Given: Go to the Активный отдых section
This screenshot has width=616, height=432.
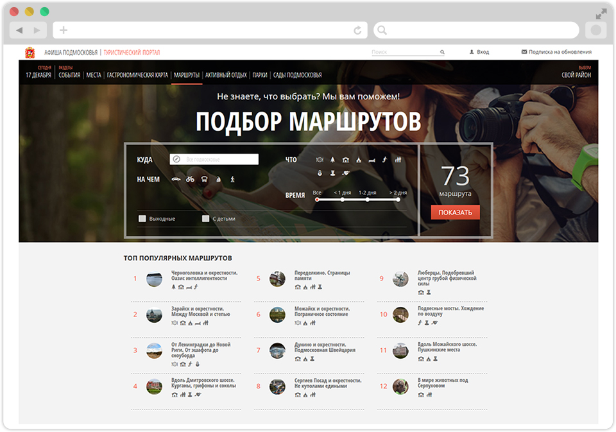Looking at the screenshot, I should [226, 75].
